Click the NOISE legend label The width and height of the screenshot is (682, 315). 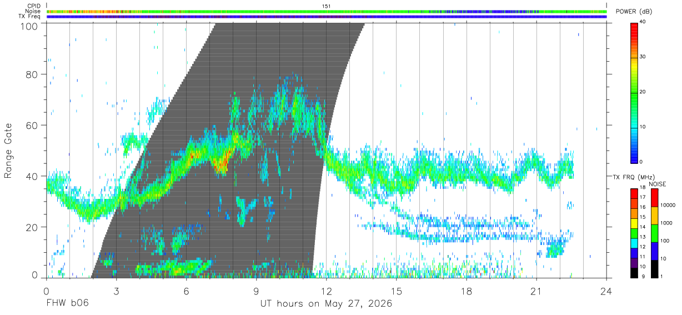[658, 184]
